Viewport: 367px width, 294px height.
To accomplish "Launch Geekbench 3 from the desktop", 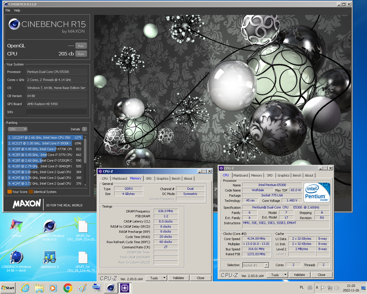I will tap(50, 259).
